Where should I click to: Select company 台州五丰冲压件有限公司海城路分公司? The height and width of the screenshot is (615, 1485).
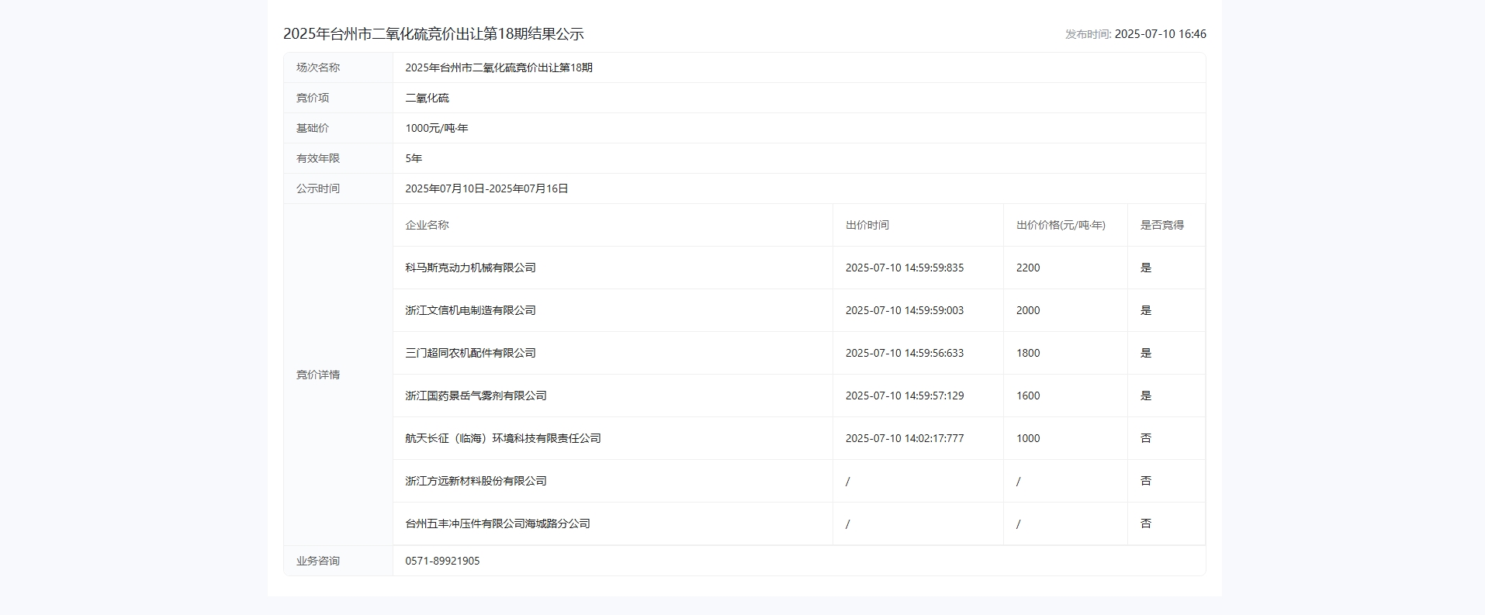[497, 523]
